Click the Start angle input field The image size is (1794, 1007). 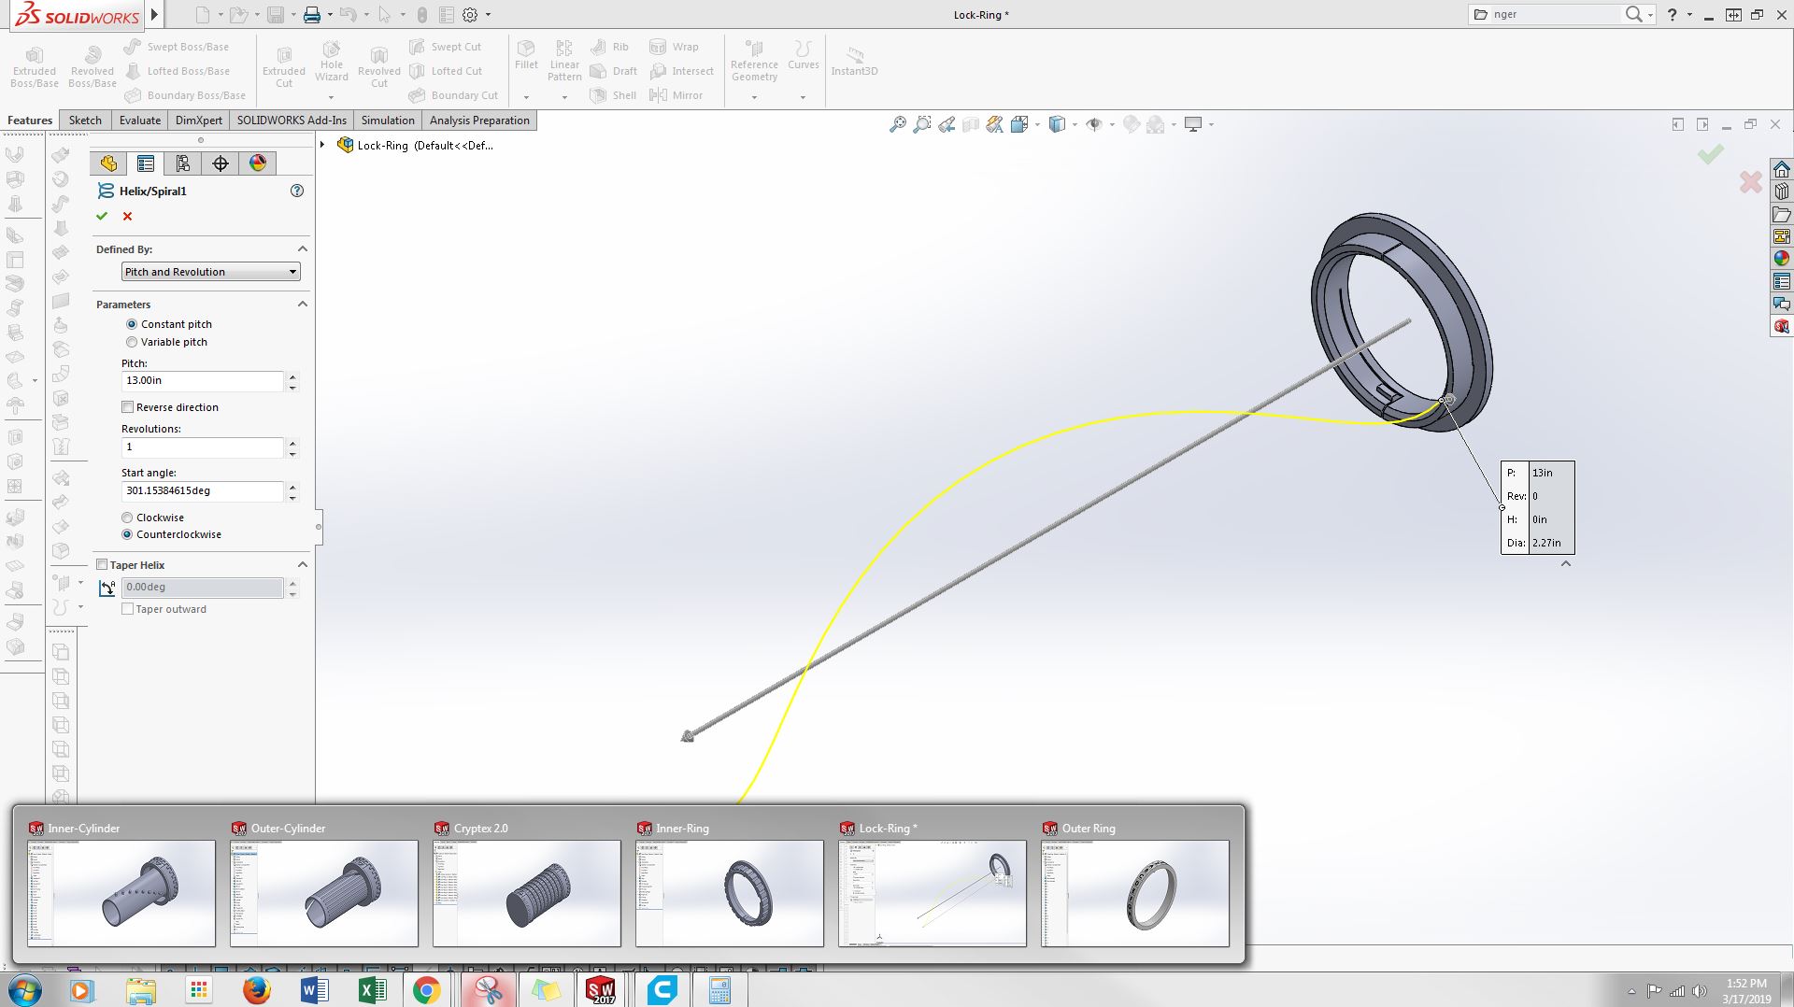[202, 491]
